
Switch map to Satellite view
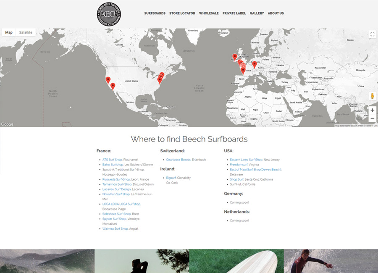pyautogui.click(x=26, y=33)
